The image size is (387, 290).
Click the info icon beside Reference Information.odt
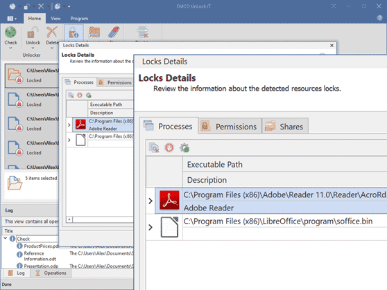pos(19,254)
